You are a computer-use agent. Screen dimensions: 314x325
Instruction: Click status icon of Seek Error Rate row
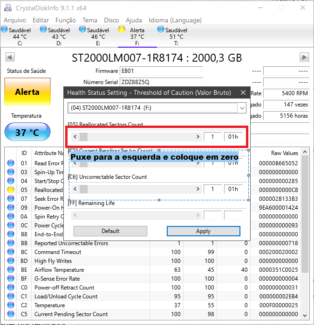(x=11, y=198)
